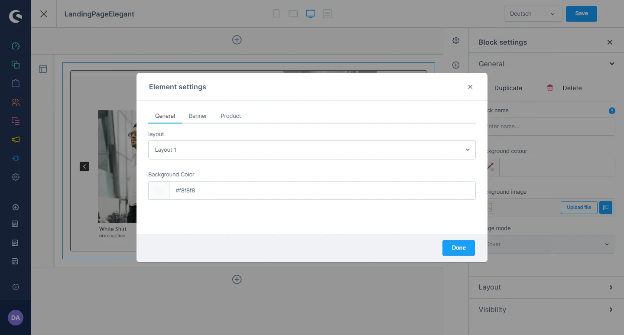Switch to the Banner tab
The image size is (624, 335).
coord(198,116)
